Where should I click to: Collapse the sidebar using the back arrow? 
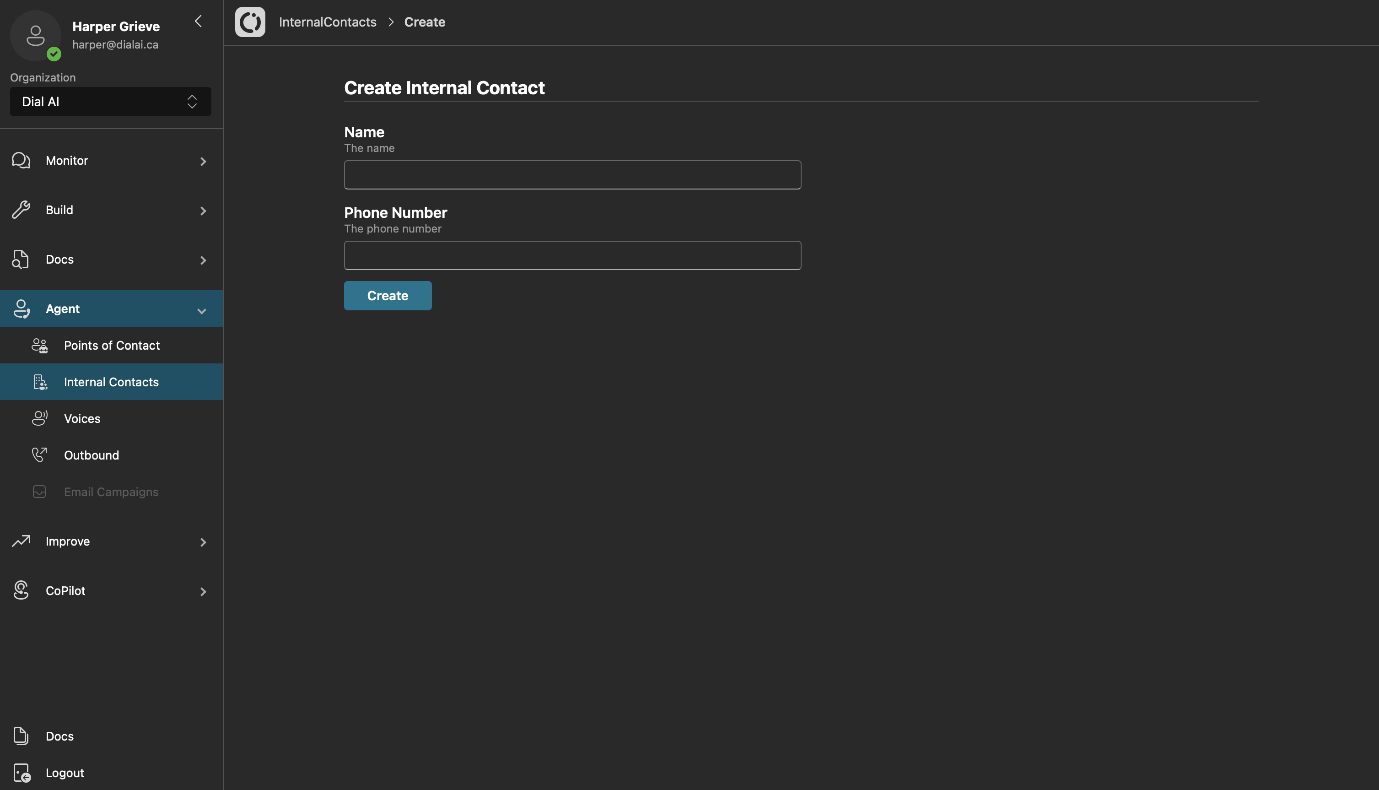point(199,21)
